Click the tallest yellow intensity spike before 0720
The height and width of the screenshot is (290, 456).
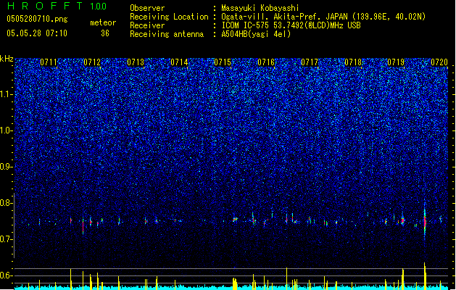click(x=425, y=275)
